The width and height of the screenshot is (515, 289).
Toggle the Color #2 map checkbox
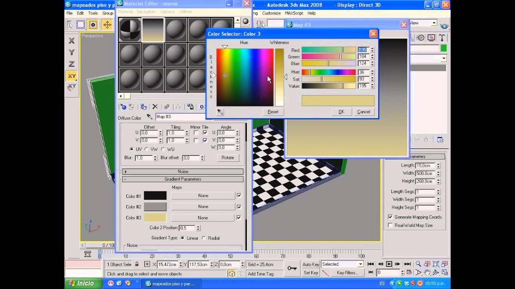coord(239,207)
